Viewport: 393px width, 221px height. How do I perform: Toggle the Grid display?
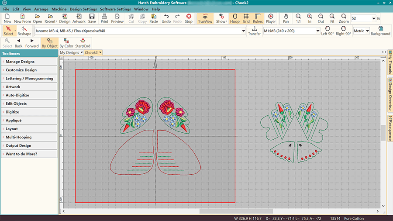[x=246, y=18]
